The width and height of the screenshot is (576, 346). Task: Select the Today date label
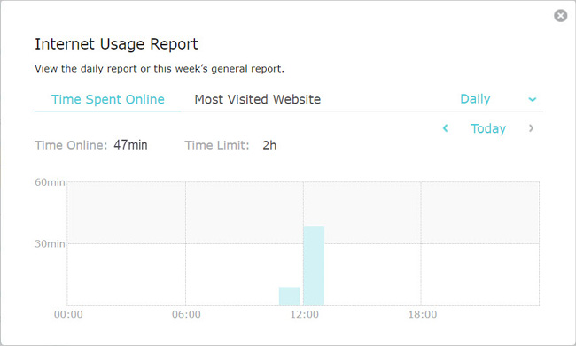coord(488,128)
